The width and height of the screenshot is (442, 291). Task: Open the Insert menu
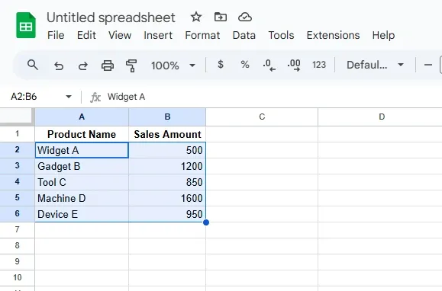click(x=158, y=35)
